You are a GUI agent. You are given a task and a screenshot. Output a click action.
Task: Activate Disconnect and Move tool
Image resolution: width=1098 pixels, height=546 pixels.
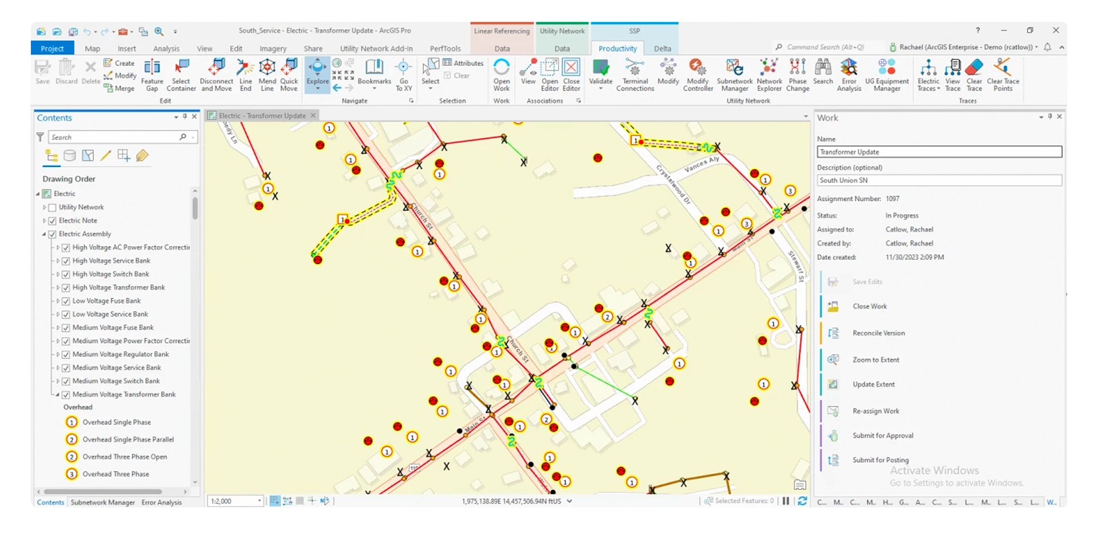pos(216,75)
